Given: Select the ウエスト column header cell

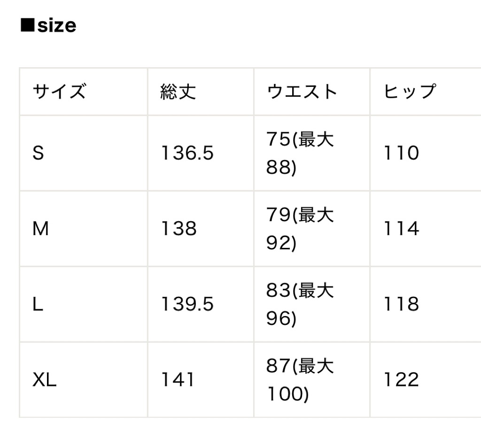Looking at the screenshot, I should tap(302, 91).
